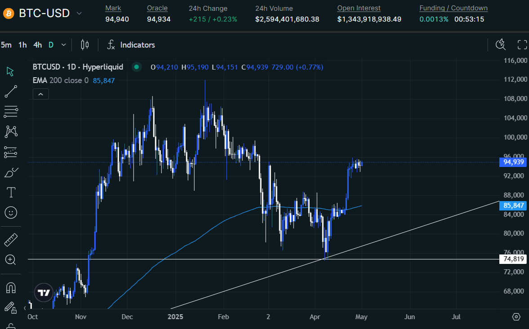Click the Indicators fx icon

pyautogui.click(x=111, y=45)
